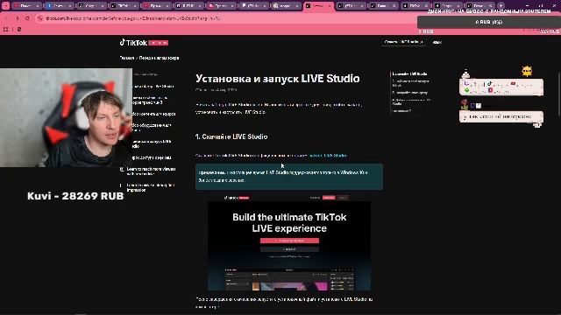This screenshot has height=315, width=561.
Task: Click icon beside 'Learn to reach more viewers'
Action: (122, 169)
